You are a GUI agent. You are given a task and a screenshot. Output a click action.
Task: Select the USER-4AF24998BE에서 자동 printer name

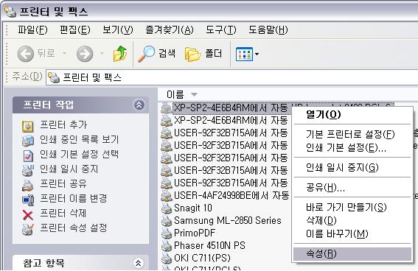(x=231, y=196)
